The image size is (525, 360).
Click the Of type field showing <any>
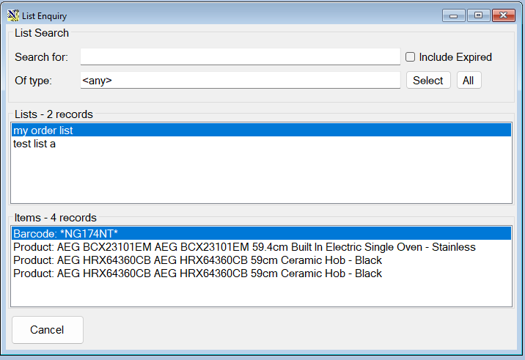(240, 81)
